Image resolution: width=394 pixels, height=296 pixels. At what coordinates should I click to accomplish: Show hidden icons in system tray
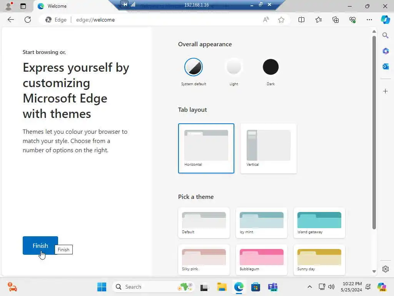coord(310,287)
